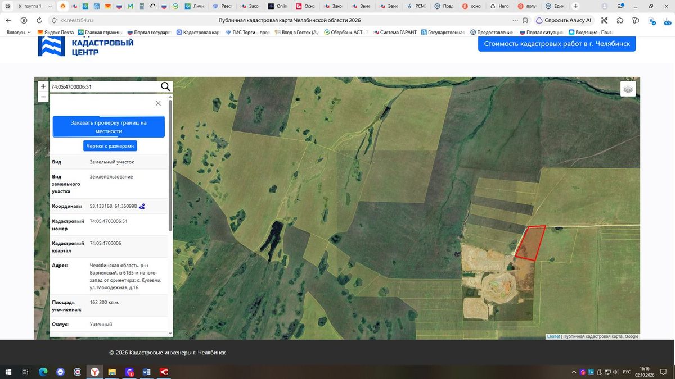Open the map layers switcher
This screenshot has height=379, width=675.
pos(628,89)
